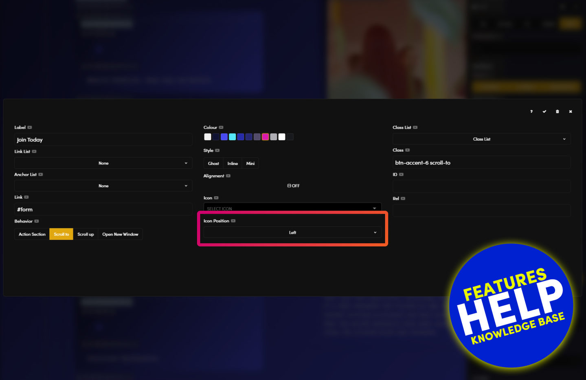Delete the button using the trash icon
The width and height of the screenshot is (586, 380).
(557, 112)
